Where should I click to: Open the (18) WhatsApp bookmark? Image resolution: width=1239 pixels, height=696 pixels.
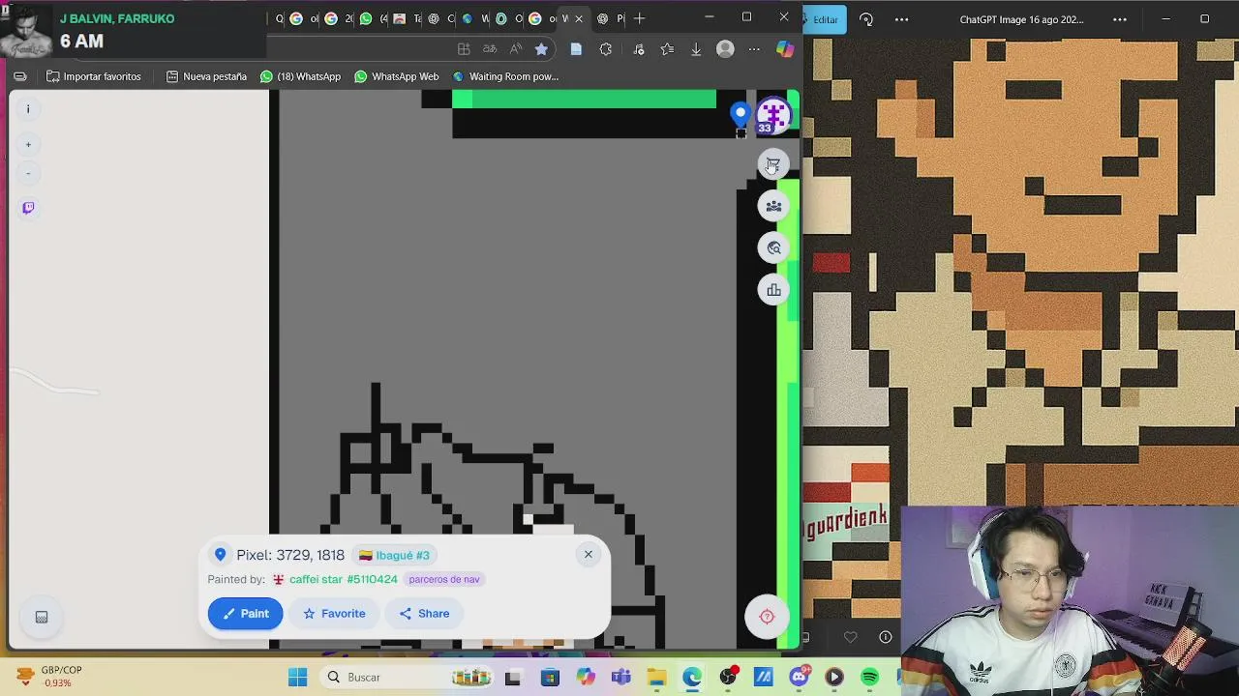coord(300,76)
